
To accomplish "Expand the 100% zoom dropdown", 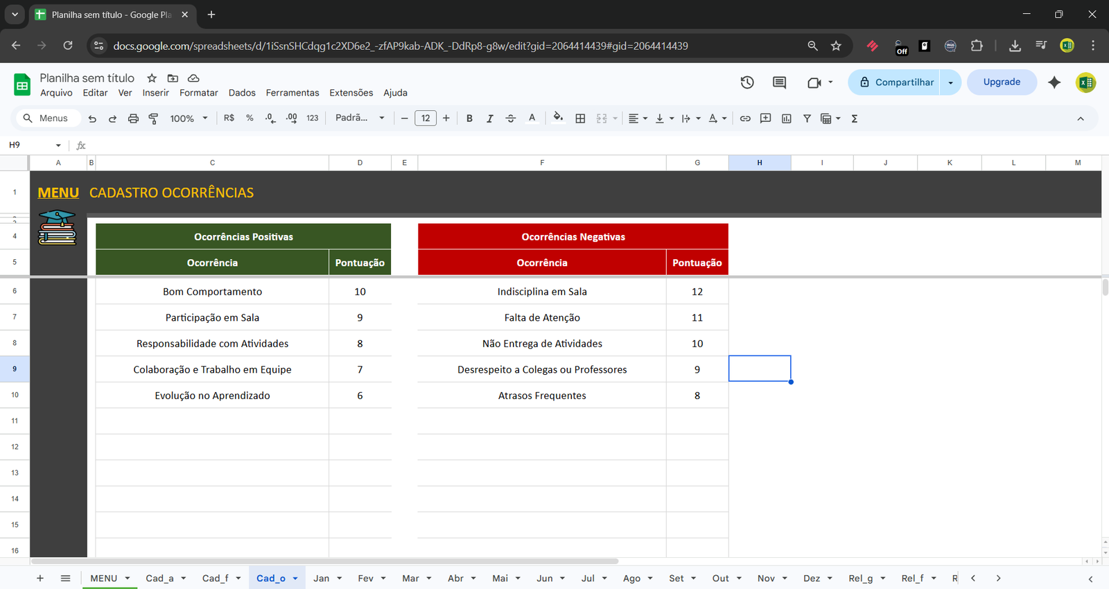I will click(x=189, y=118).
